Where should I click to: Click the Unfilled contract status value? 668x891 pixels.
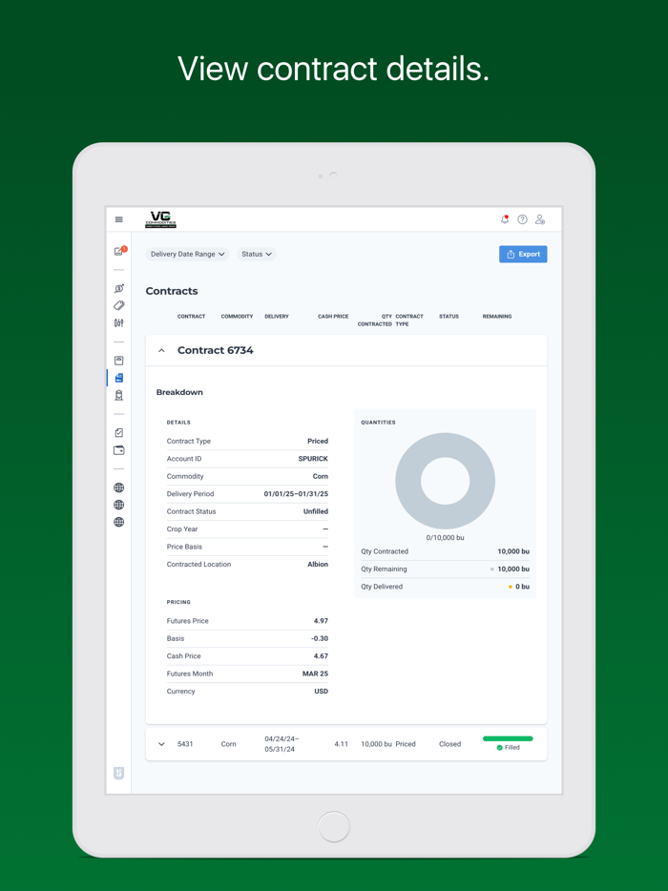tap(316, 511)
